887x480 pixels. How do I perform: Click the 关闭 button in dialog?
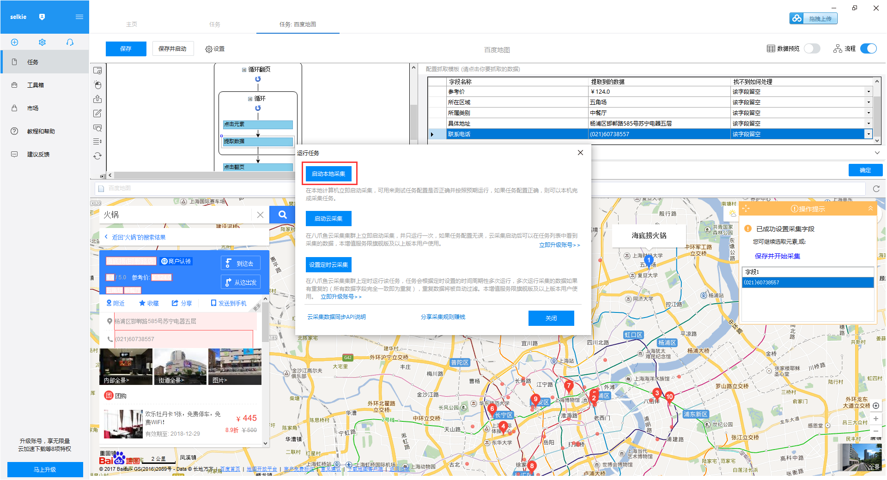551,318
